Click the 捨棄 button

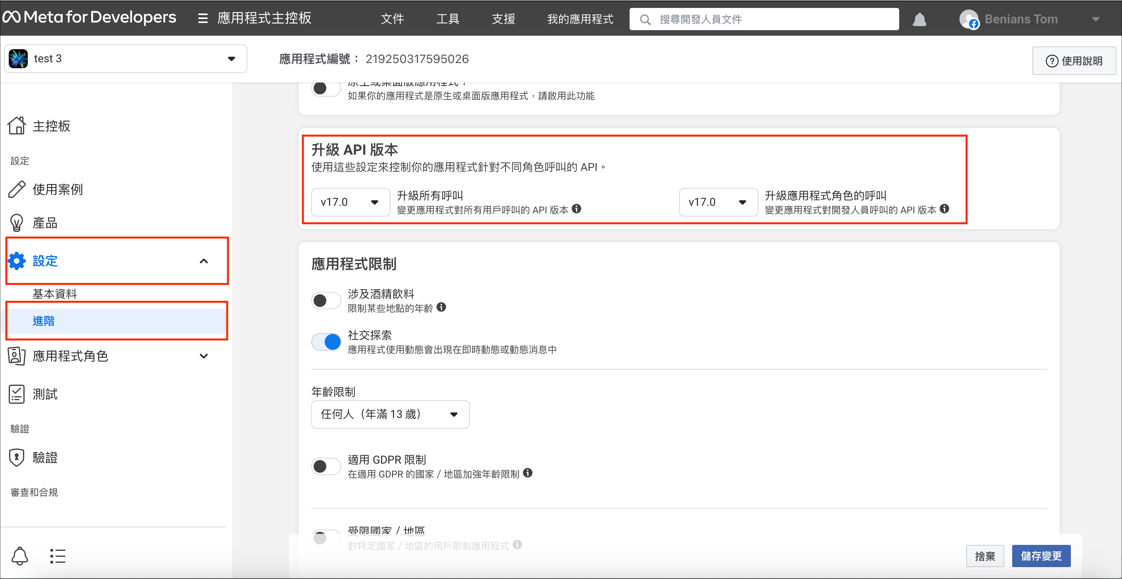click(985, 556)
